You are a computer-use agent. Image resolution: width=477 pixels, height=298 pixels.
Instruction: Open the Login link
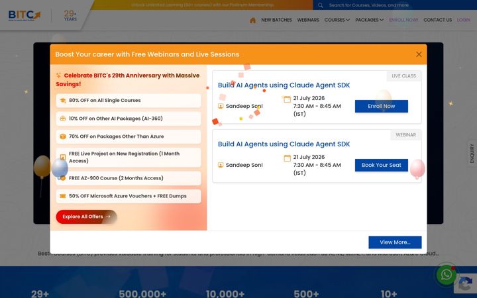point(463,20)
